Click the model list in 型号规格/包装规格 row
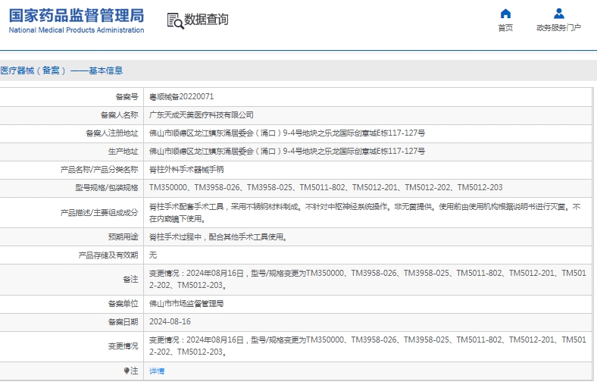 click(x=326, y=188)
